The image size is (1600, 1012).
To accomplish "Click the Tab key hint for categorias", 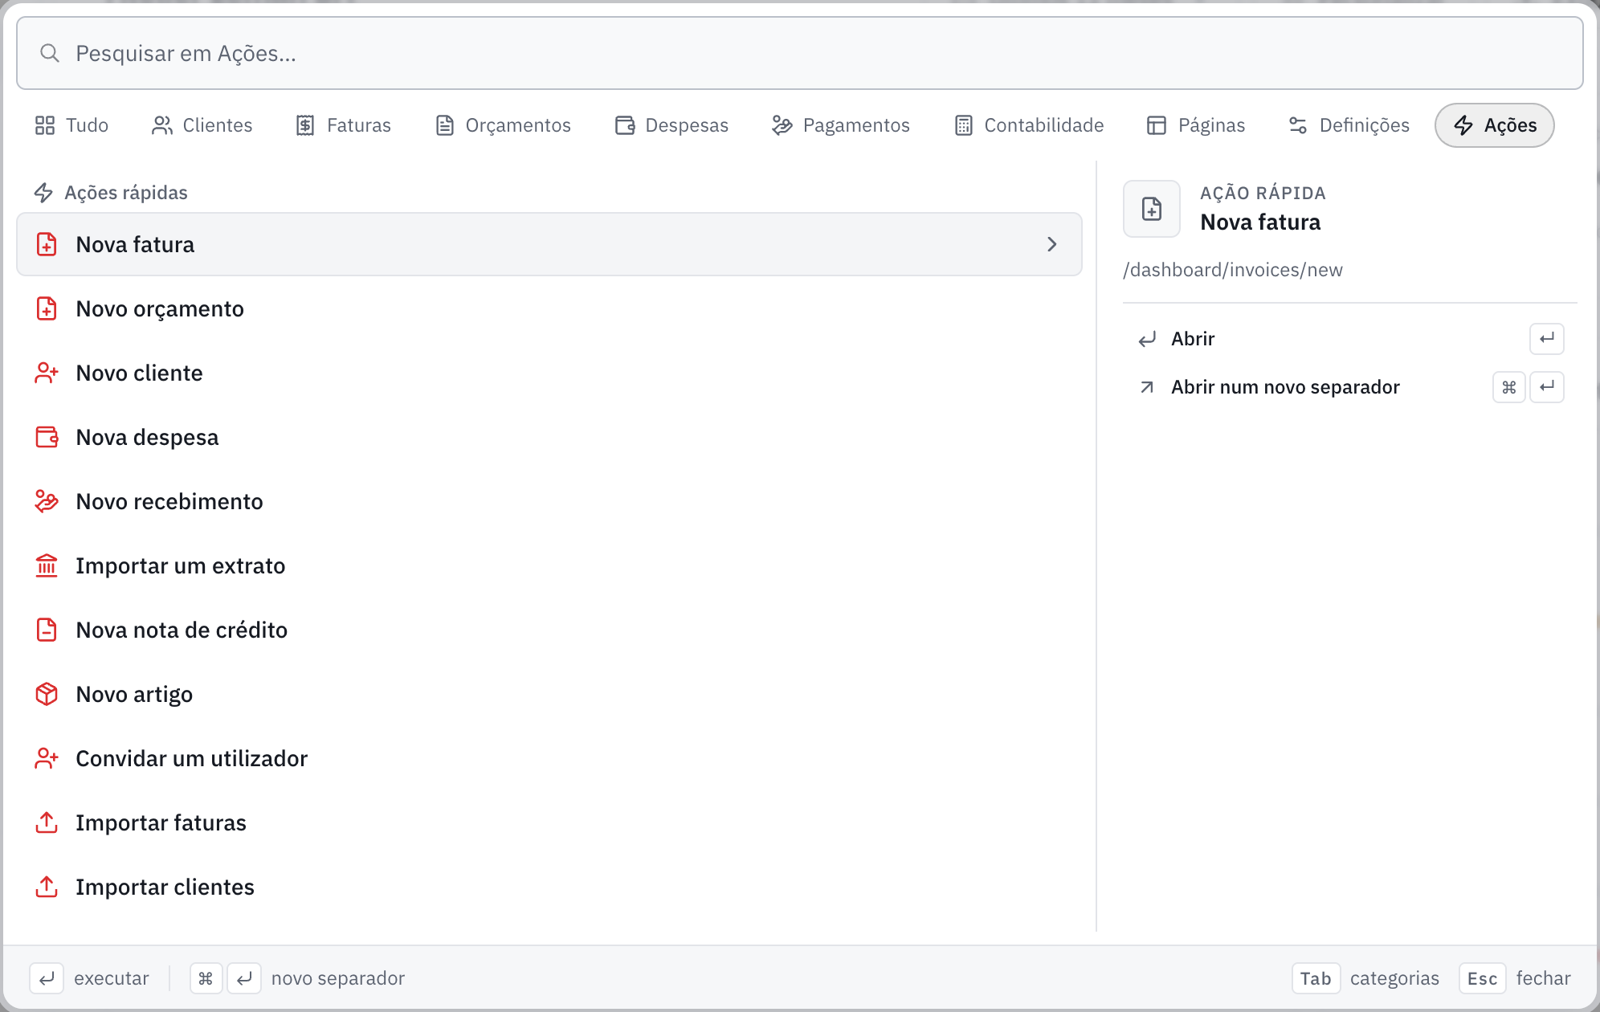I will tap(1316, 978).
